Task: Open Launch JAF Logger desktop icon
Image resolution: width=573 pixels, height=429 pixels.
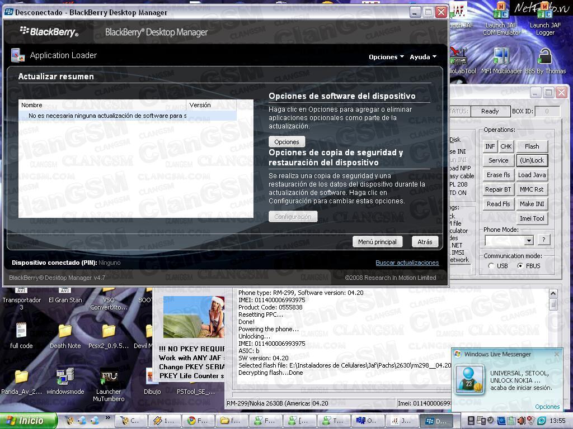Action: [x=545, y=19]
